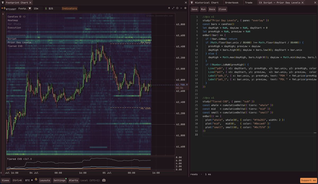Viewport: 318px width, 184px height.
Task: Open the Indicators button
Action: coord(69,8)
